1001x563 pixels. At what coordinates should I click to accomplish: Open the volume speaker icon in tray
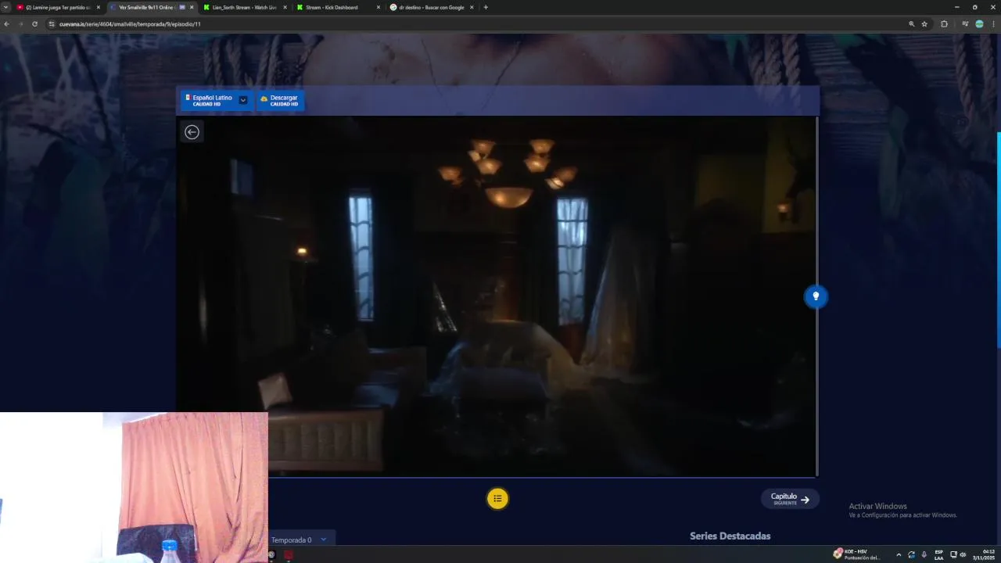coord(963,555)
